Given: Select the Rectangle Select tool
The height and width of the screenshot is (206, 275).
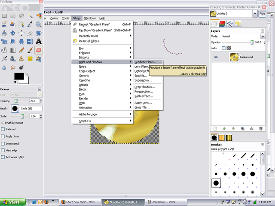Looking at the screenshot, I should click(4, 16).
